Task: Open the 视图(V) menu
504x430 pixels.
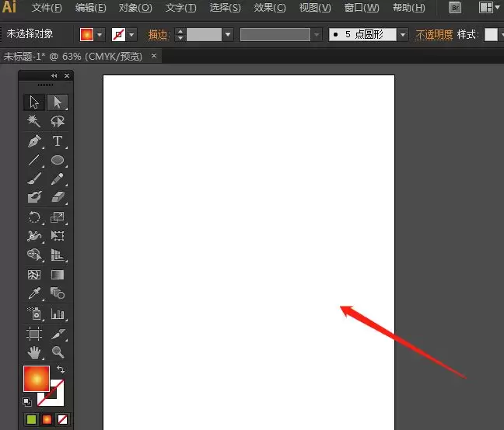Action: pos(315,8)
